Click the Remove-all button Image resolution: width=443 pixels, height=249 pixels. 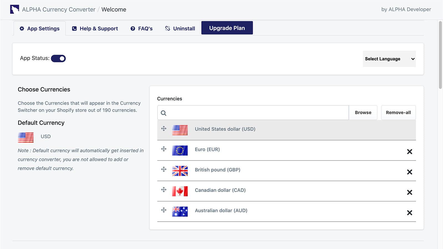(398, 113)
